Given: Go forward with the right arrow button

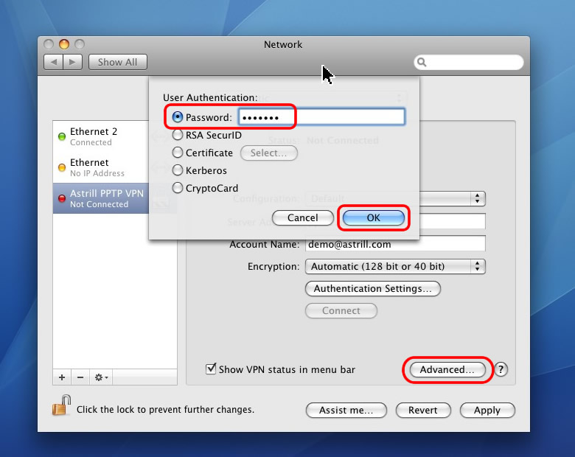Looking at the screenshot, I should (x=72, y=63).
